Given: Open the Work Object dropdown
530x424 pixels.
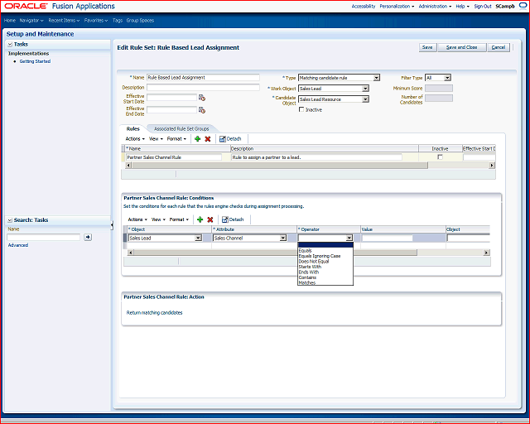Looking at the screenshot, I should pyautogui.click(x=365, y=89).
